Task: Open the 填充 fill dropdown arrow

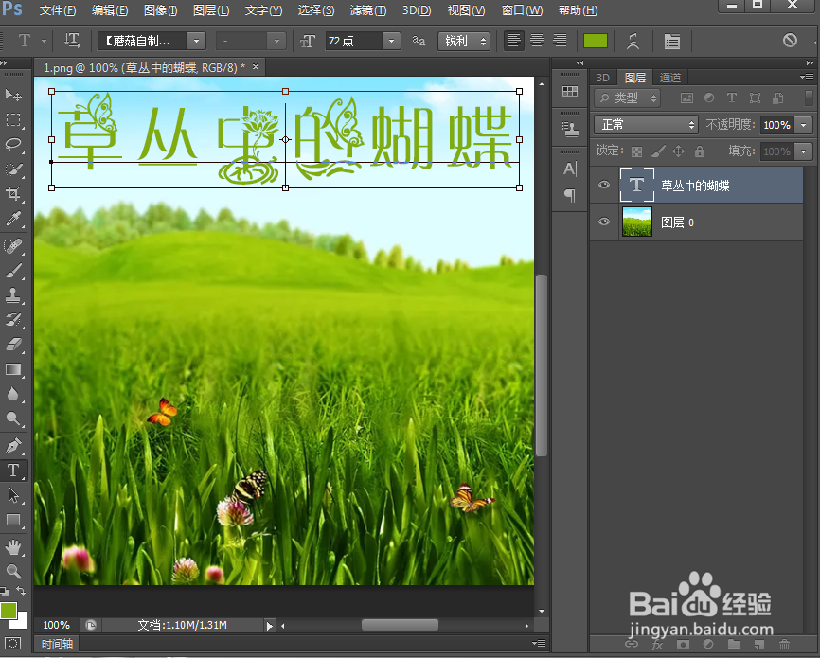Action: (x=803, y=151)
